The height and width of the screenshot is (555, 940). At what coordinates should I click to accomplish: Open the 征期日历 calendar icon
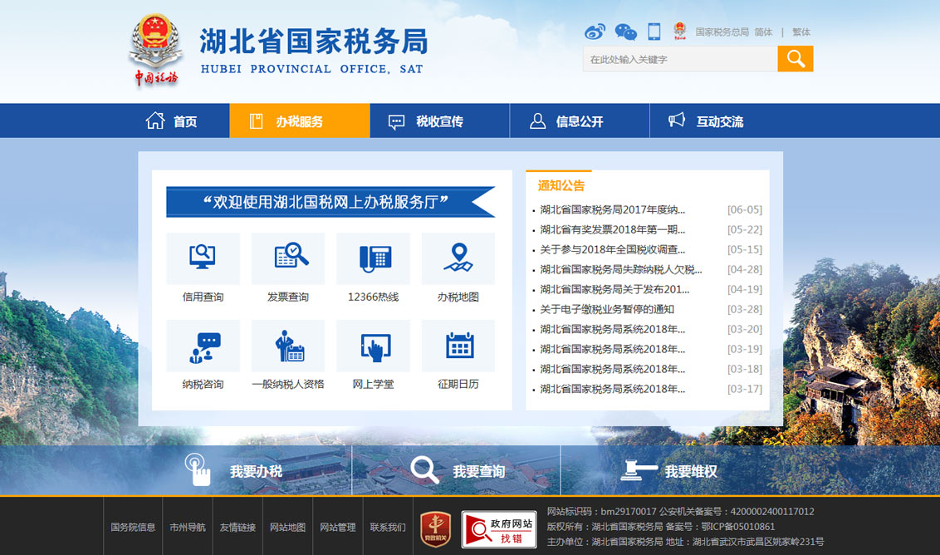tap(458, 346)
